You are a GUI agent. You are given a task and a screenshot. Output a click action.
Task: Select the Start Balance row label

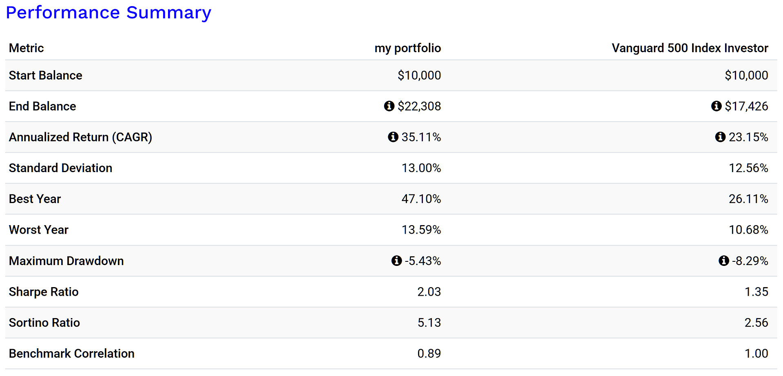(46, 75)
